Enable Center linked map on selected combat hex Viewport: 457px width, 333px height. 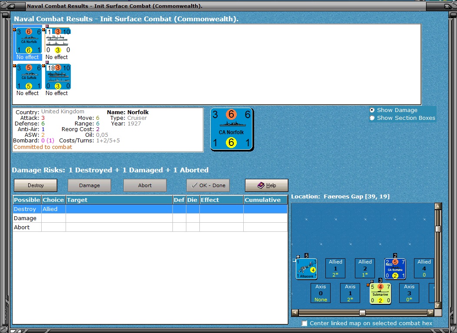pos(368,323)
